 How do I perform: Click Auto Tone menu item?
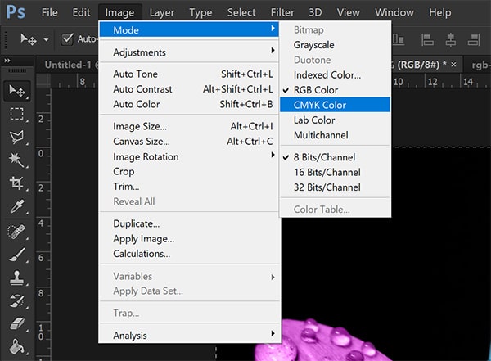(189, 74)
